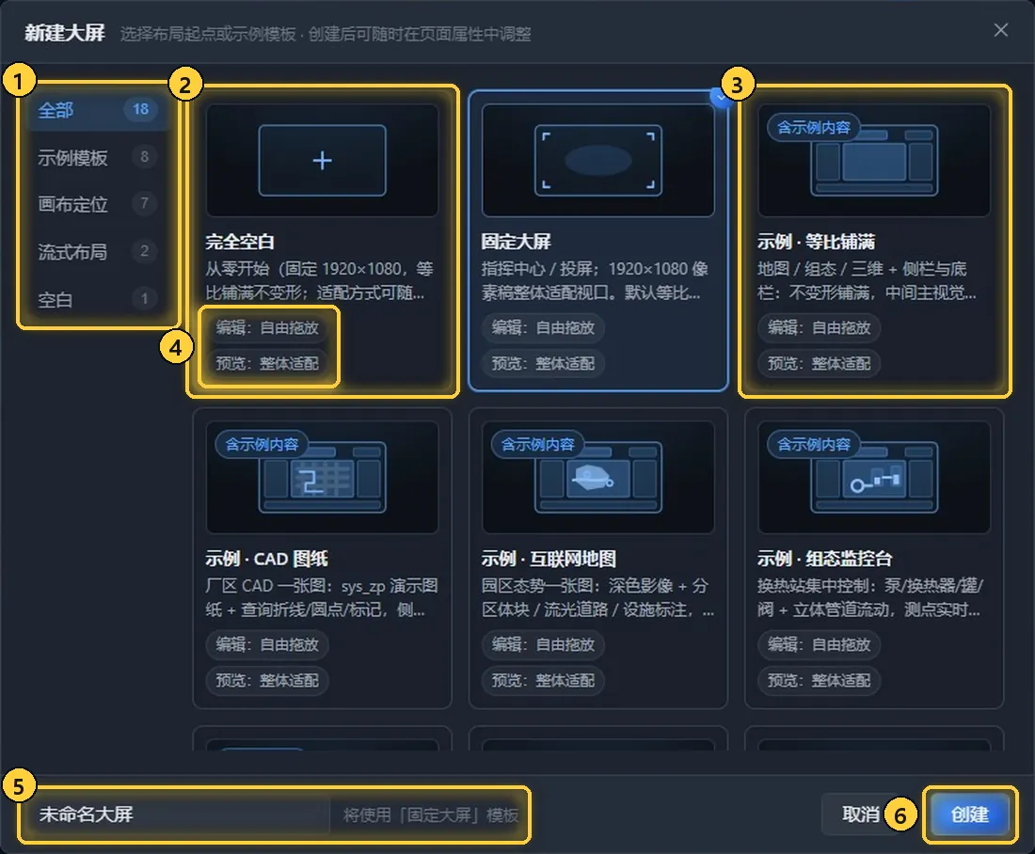Image resolution: width=1035 pixels, height=854 pixels.
Task: Click 编辑: 自由拖放 tag in 组态监控台 card
Action: 819,644
